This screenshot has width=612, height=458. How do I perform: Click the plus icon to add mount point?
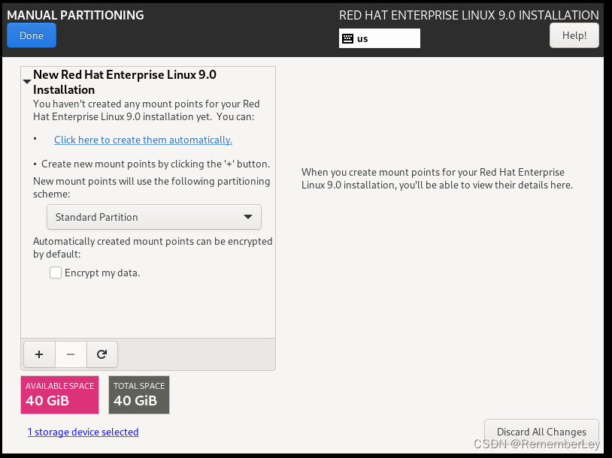click(39, 354)
